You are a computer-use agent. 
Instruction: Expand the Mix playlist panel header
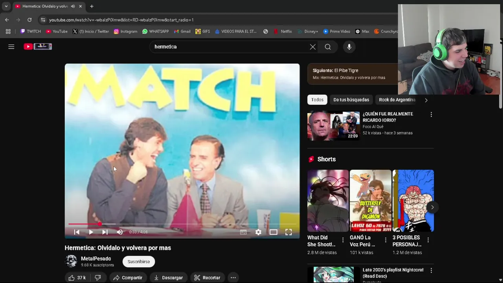pyautogui.click(x=352, y=74)
